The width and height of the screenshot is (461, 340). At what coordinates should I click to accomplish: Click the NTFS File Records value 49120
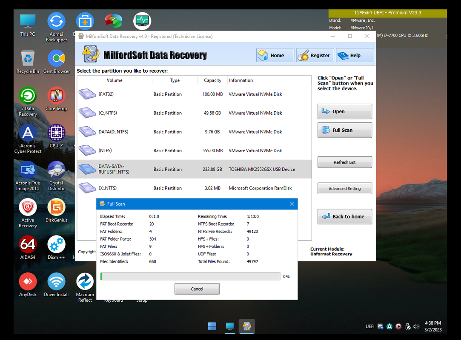[252, 231]
